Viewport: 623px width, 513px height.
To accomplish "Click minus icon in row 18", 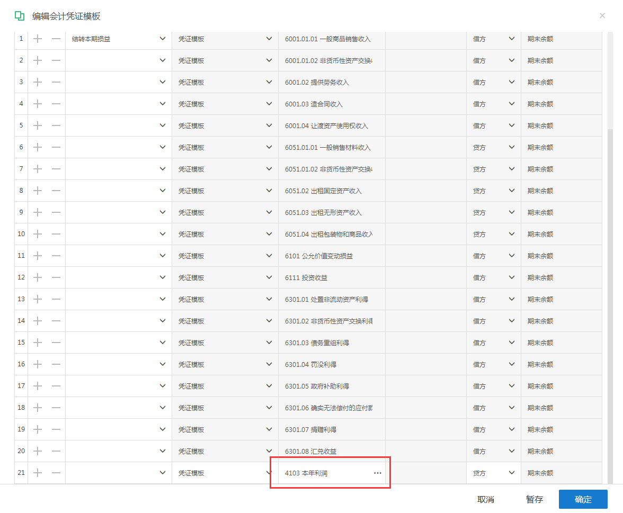I will click(x=56, y=408).
